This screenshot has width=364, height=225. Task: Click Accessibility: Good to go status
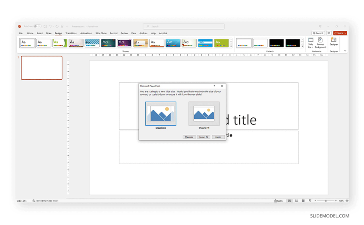coord(45,201)
